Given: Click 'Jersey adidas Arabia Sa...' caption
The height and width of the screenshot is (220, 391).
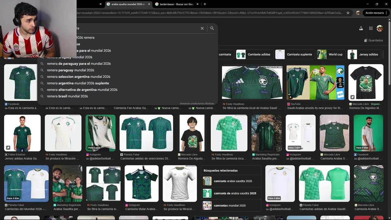Looking at the screenshot, I should pyautogui.click(x=22, y=159).
